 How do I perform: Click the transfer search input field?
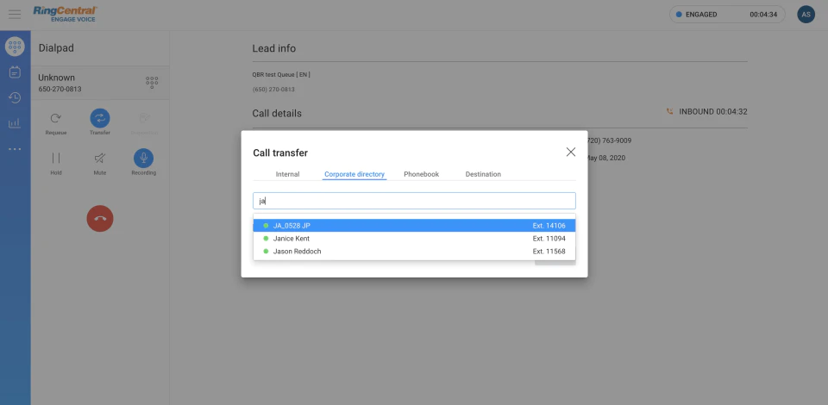pyautogui.click(x=414, y=201)
